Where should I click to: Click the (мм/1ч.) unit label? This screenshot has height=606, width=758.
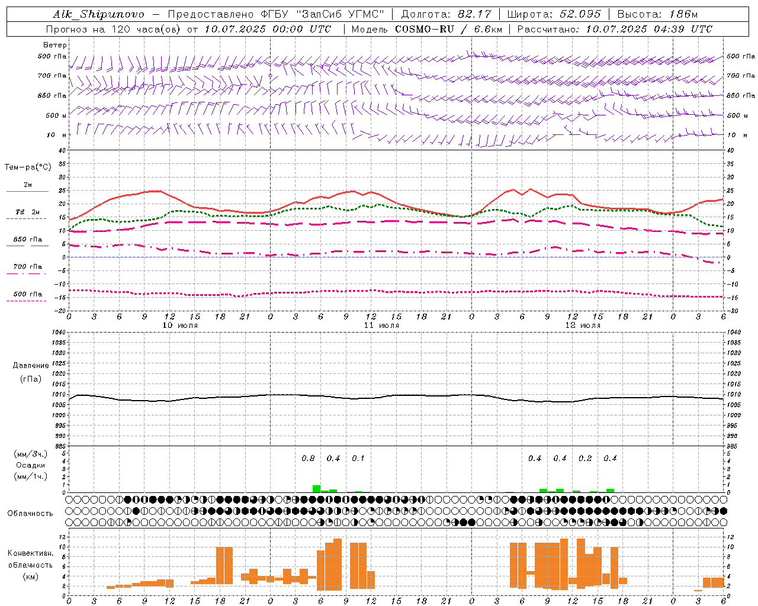[x=31, y=476]
